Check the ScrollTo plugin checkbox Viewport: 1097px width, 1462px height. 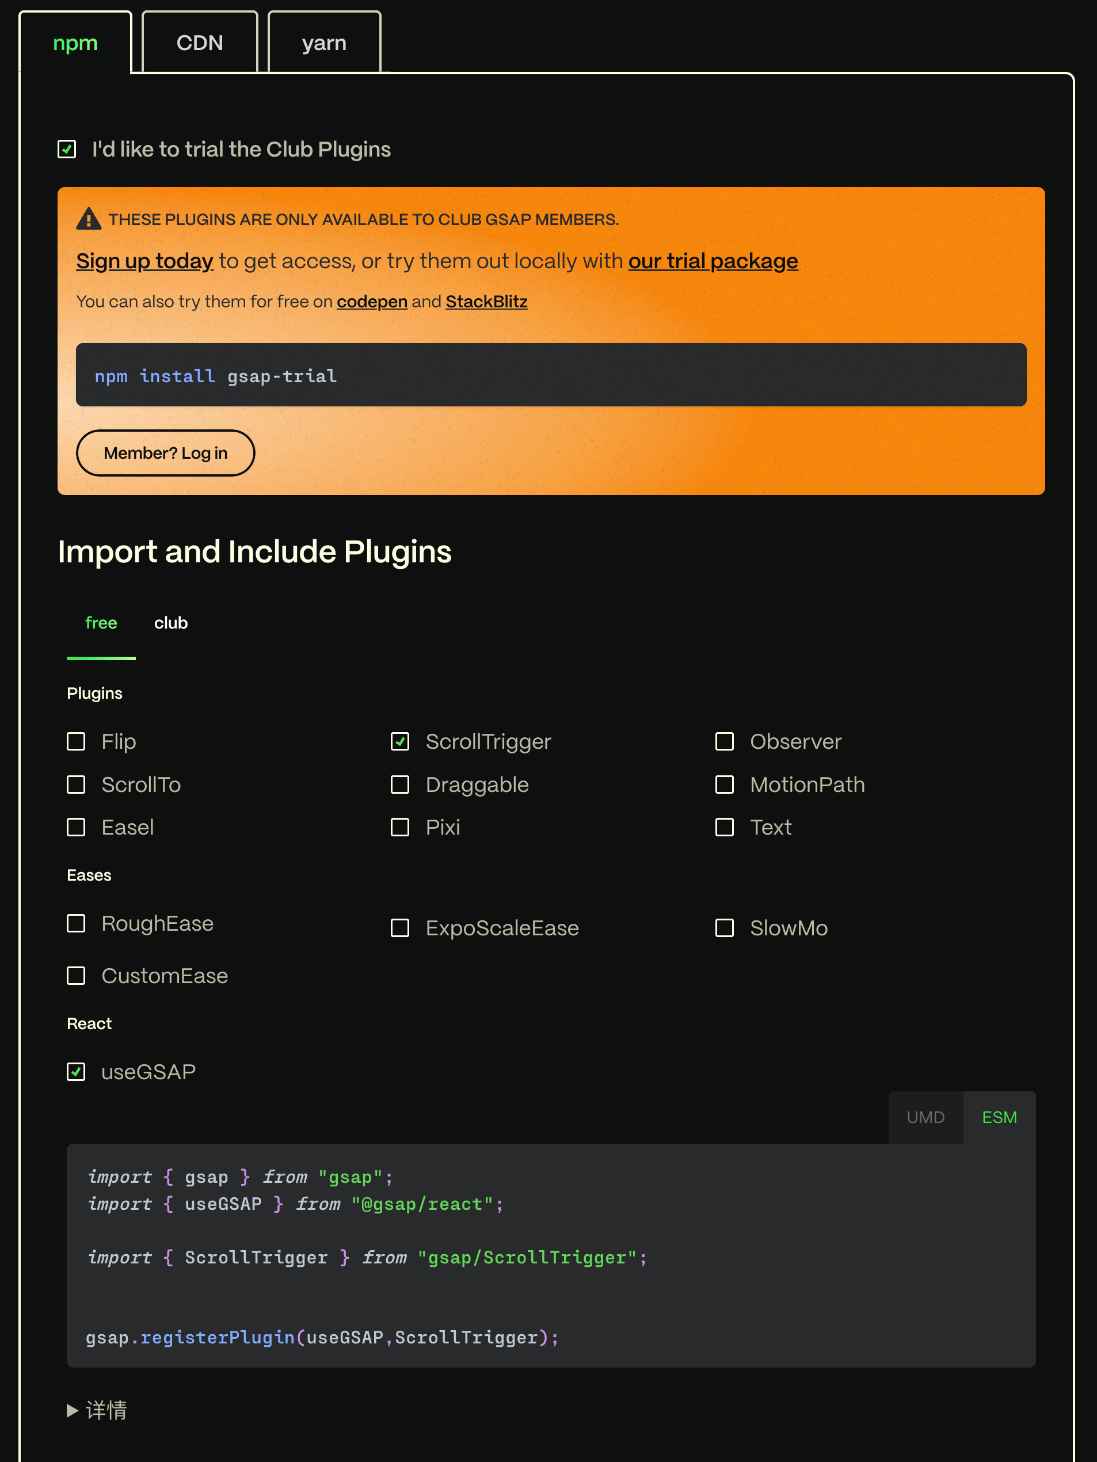(76, 785)
